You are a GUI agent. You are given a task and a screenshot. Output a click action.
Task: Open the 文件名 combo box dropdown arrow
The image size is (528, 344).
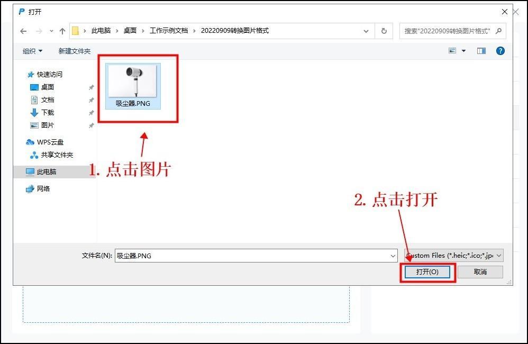point(393,256)
